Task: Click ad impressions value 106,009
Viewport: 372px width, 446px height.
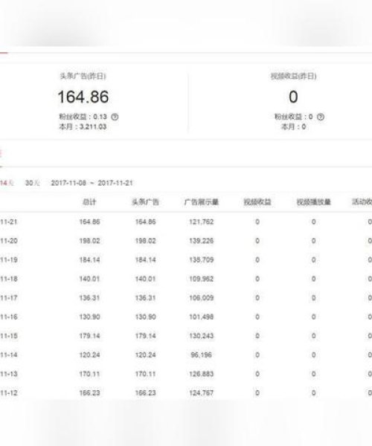Action: (x=201, y=298)
